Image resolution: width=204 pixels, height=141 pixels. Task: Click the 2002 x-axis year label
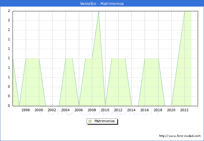[x=52, y=110]
